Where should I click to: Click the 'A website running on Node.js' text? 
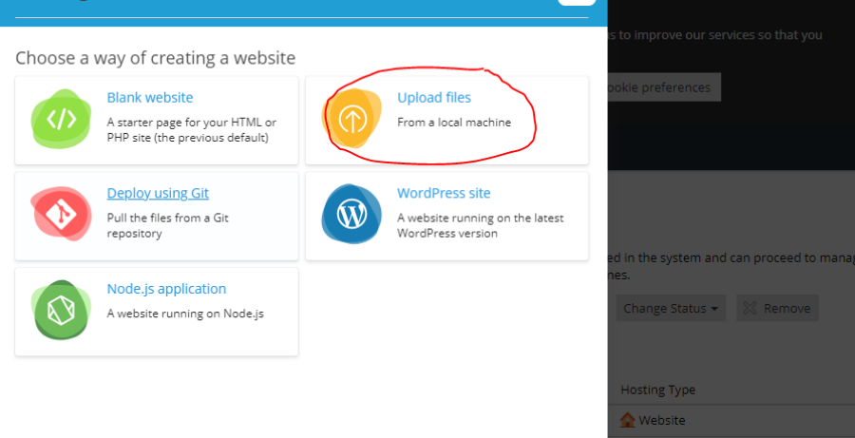click(184, 314)
